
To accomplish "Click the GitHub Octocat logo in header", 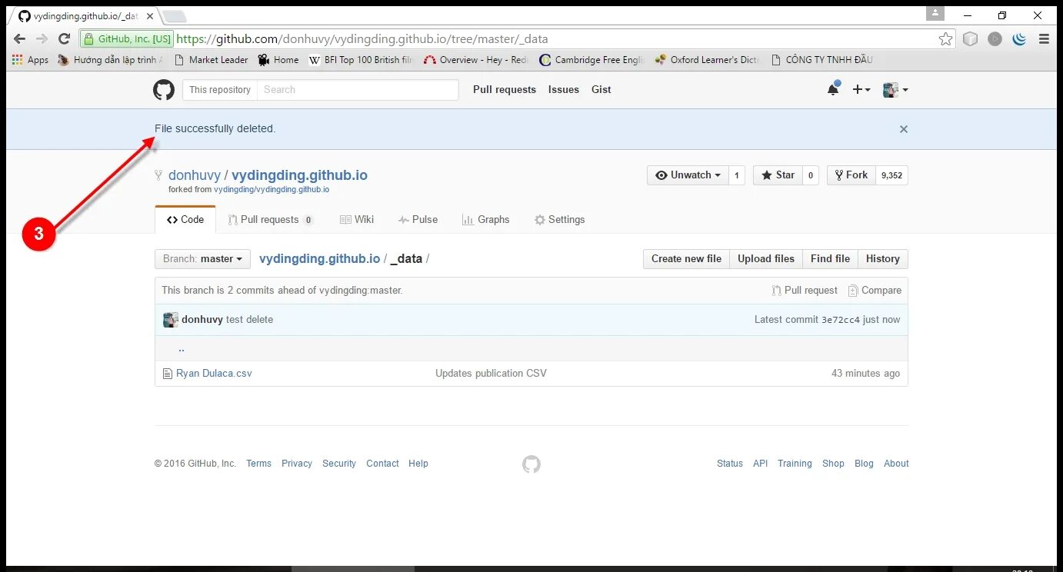I will point(164,90).
